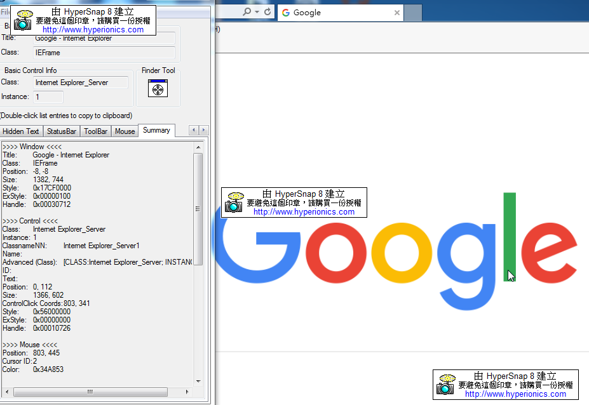Select the summary row 'Size: 1382, 744'

tap(33, 180)
